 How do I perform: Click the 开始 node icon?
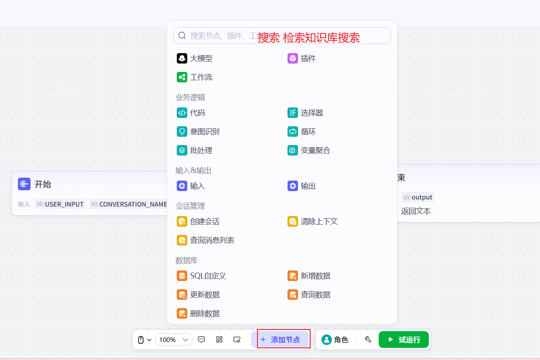point(24,184)
